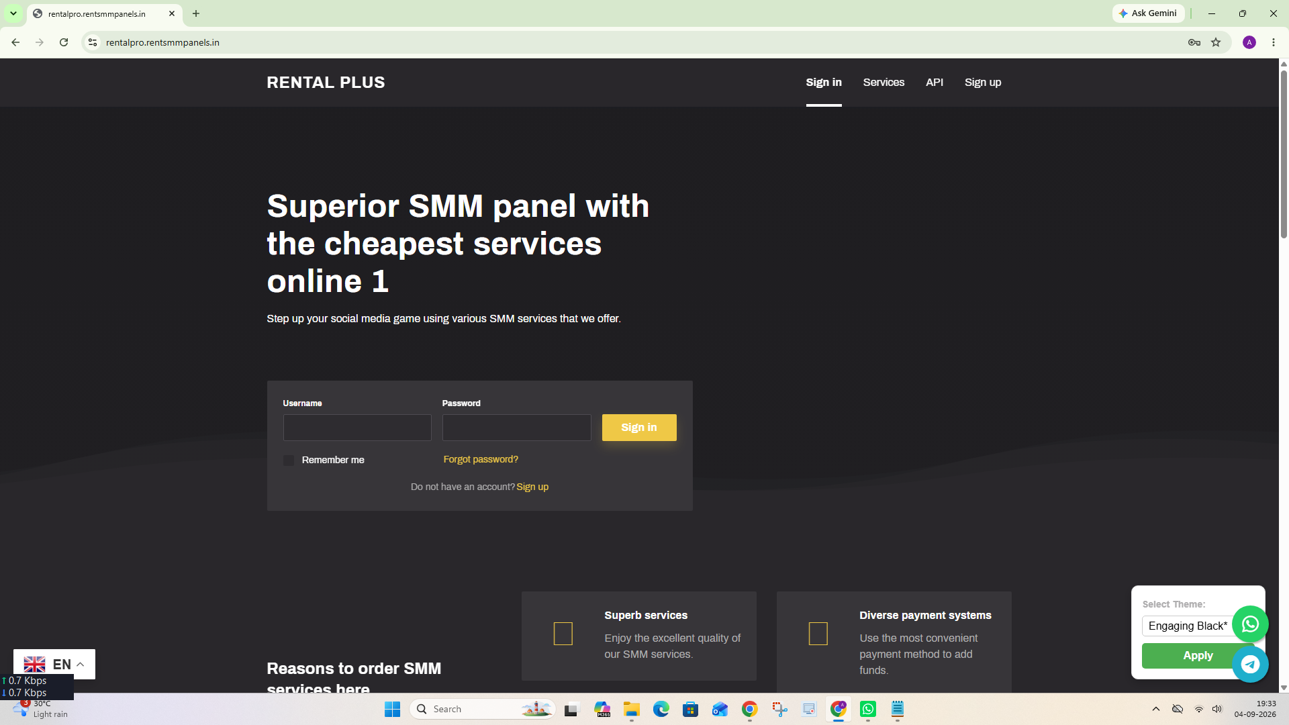Open the API nav item
Viewport: 1289px width, 725px height.
[935, 83]
